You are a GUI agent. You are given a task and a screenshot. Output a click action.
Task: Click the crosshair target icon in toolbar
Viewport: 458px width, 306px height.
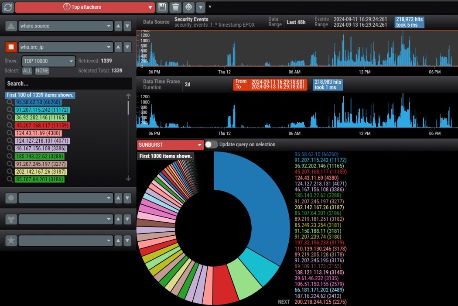tap(189, 7)
